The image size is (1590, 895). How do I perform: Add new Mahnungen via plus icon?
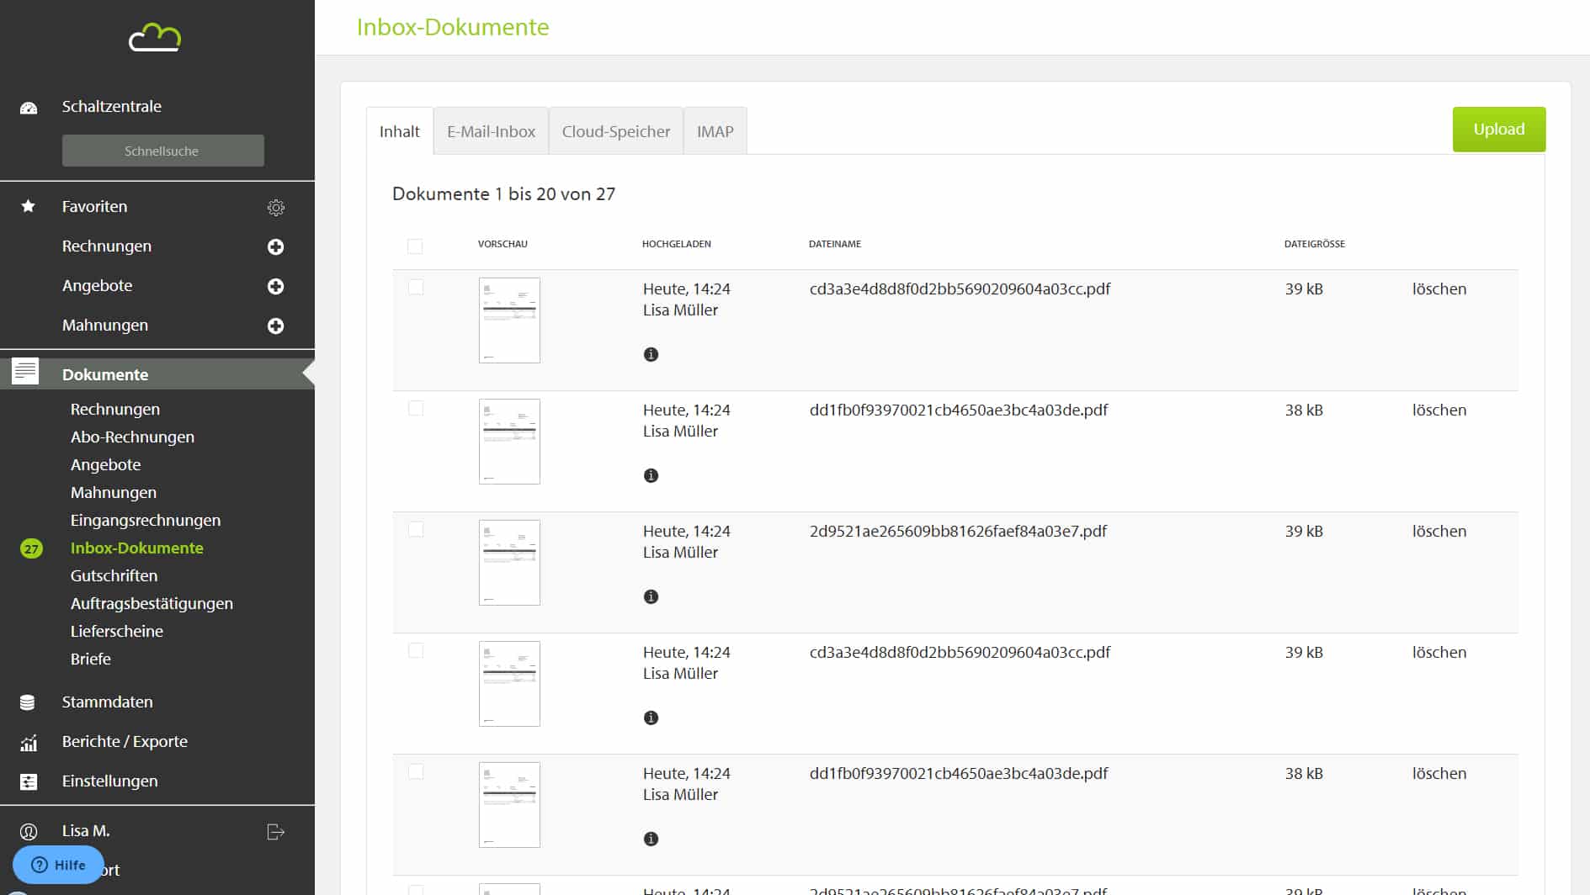[275, 326]
